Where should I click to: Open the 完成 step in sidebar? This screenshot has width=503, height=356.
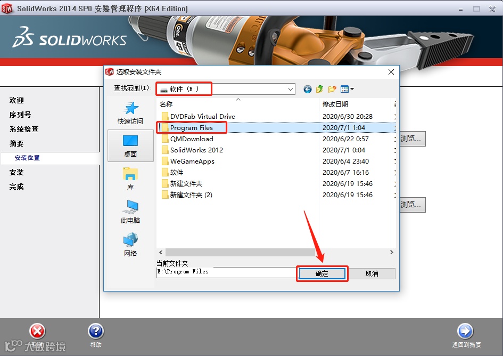coord(17,187)
